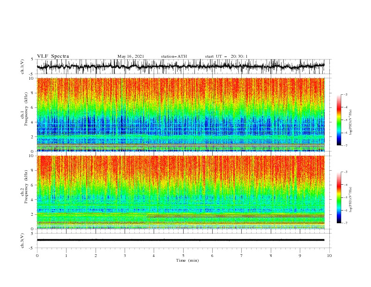Screen dimensions: 371x287
Task: Click the "station=ATH" header label
Action: pyautogui.click(x=174, y=56)
